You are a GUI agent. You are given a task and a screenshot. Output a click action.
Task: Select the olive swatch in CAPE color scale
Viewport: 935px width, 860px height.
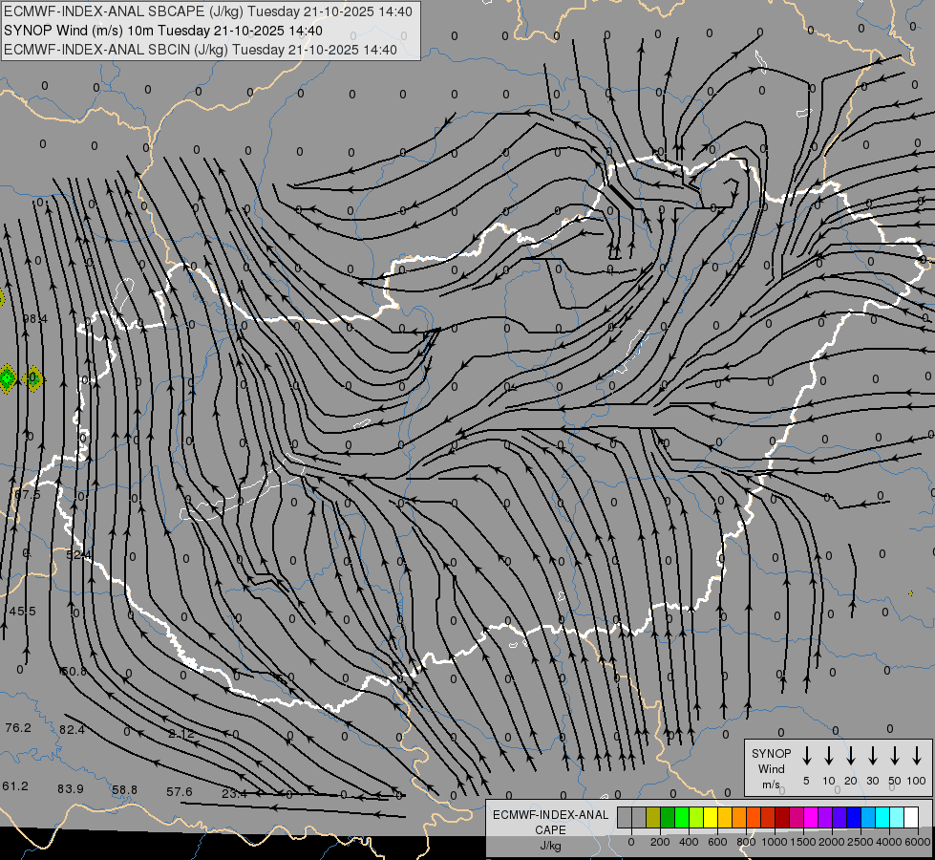pos(653,817)
